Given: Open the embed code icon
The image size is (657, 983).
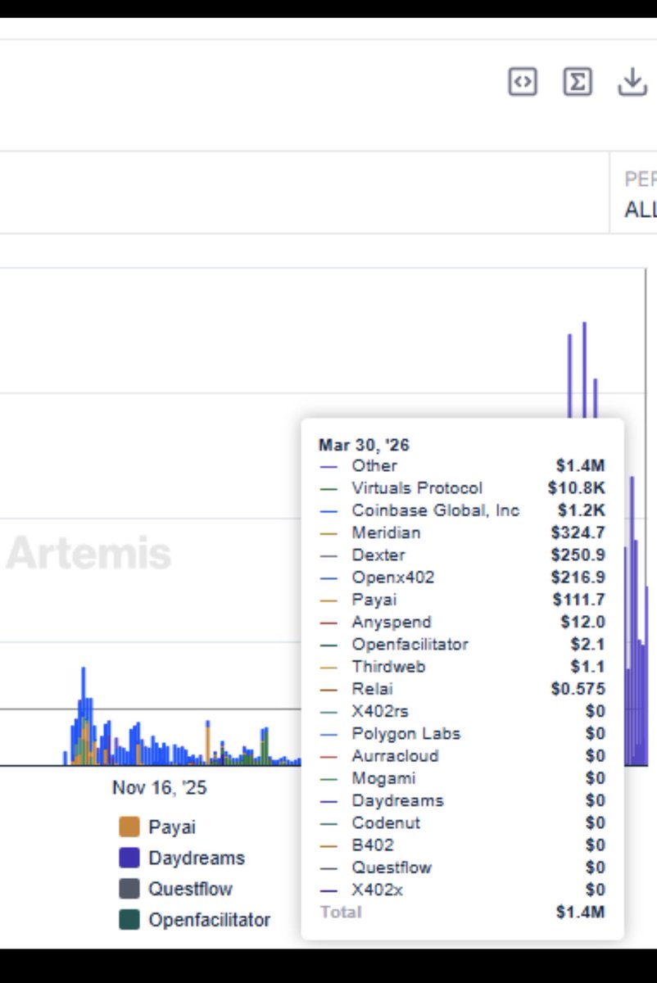Looking at the screenshot, I should click(x=523, y=82).
